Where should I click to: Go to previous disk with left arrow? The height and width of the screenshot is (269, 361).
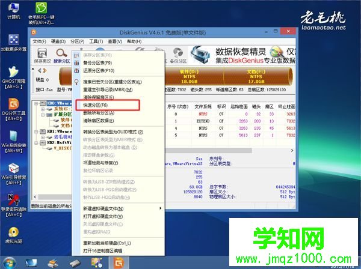tap(39, 70)
